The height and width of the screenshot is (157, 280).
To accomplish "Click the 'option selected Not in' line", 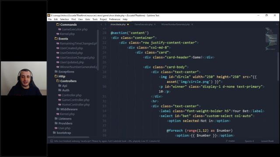I will (x=199, y=121).
